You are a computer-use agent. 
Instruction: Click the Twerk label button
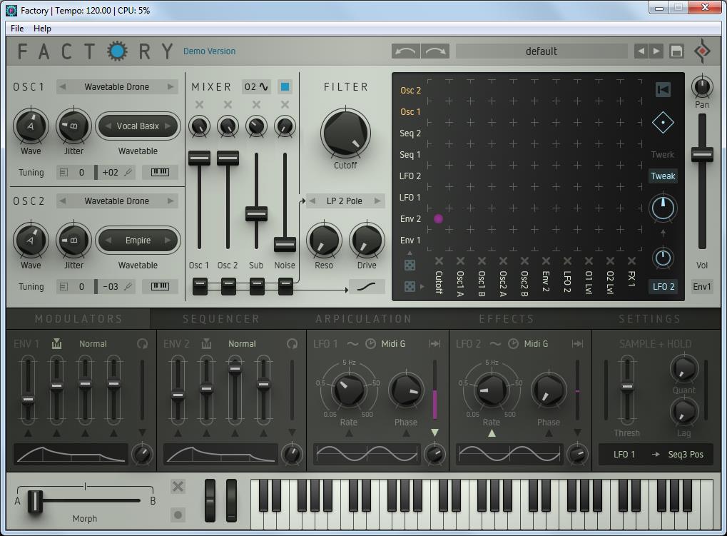coord(663,154)
